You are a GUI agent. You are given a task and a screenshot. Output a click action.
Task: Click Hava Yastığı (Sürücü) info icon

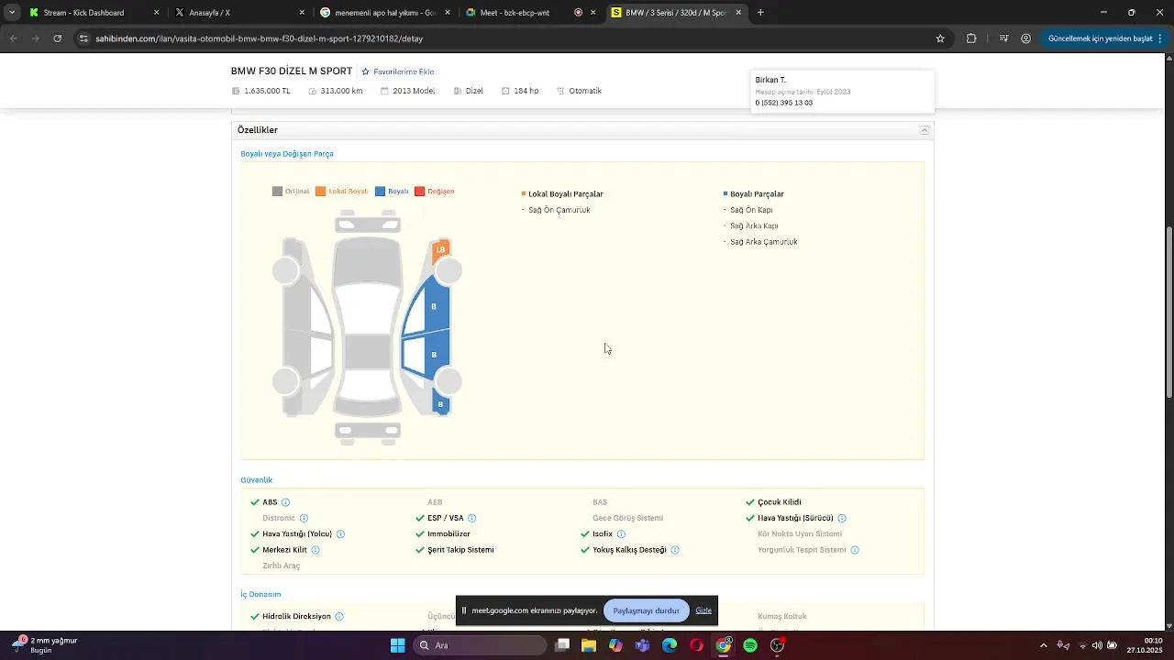(x=842, y=518)
